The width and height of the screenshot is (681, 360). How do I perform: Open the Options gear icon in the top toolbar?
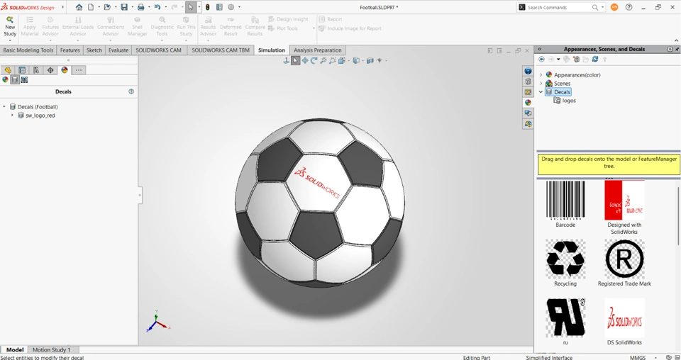tap(231, 7)
